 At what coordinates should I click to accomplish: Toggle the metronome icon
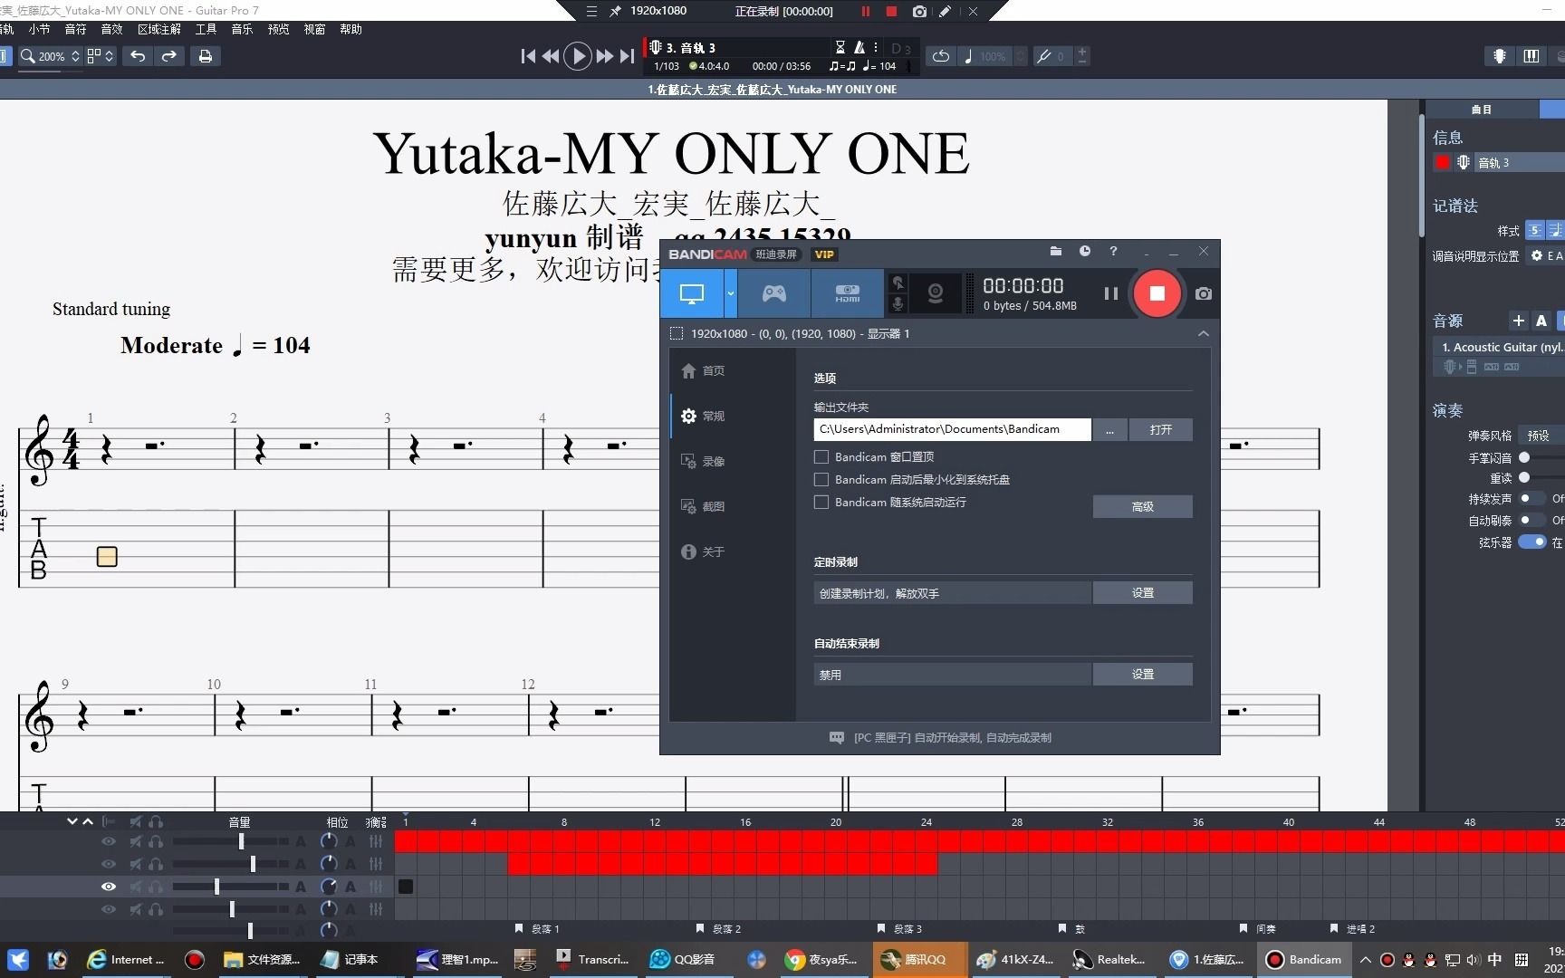coord(859,47)
